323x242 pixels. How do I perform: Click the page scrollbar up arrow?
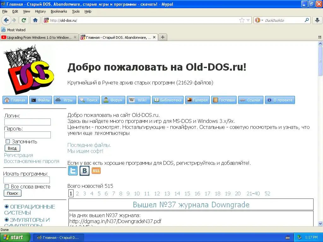320,43
